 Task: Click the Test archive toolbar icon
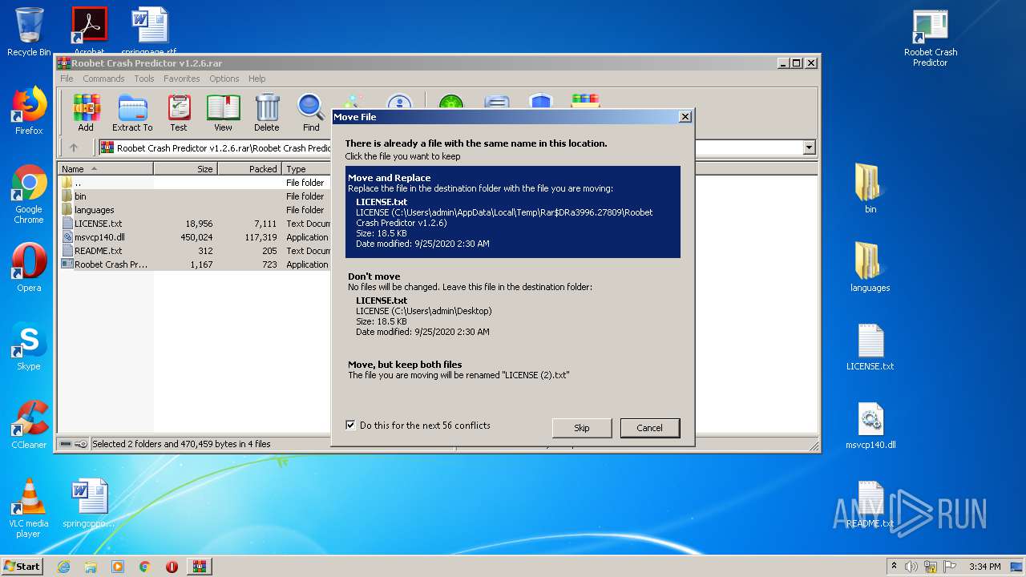[x=179, y=113]
